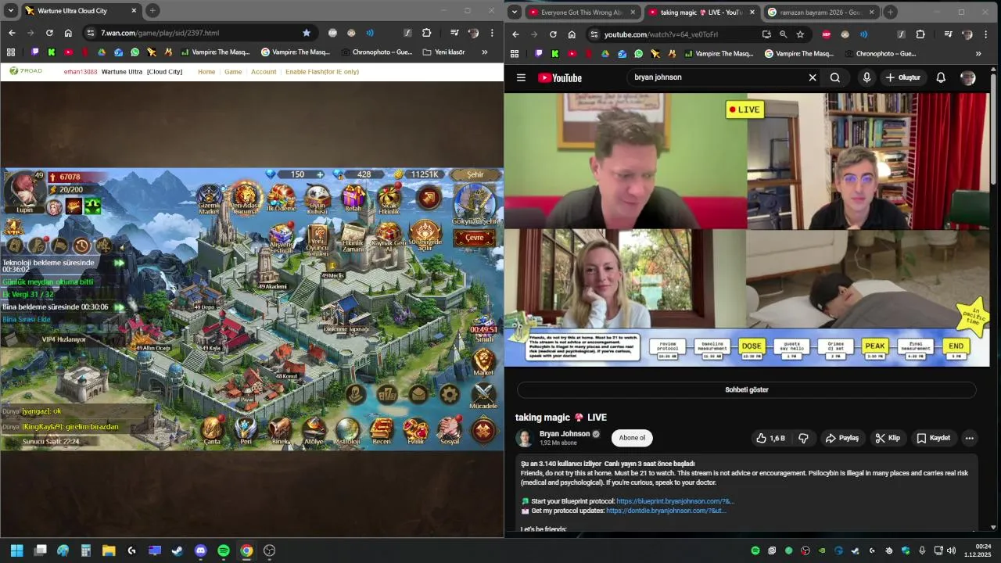Open the Atölye anvil icon
Image resolution: width=1001 pixels, height=563 pixels.
coord(314,431)
